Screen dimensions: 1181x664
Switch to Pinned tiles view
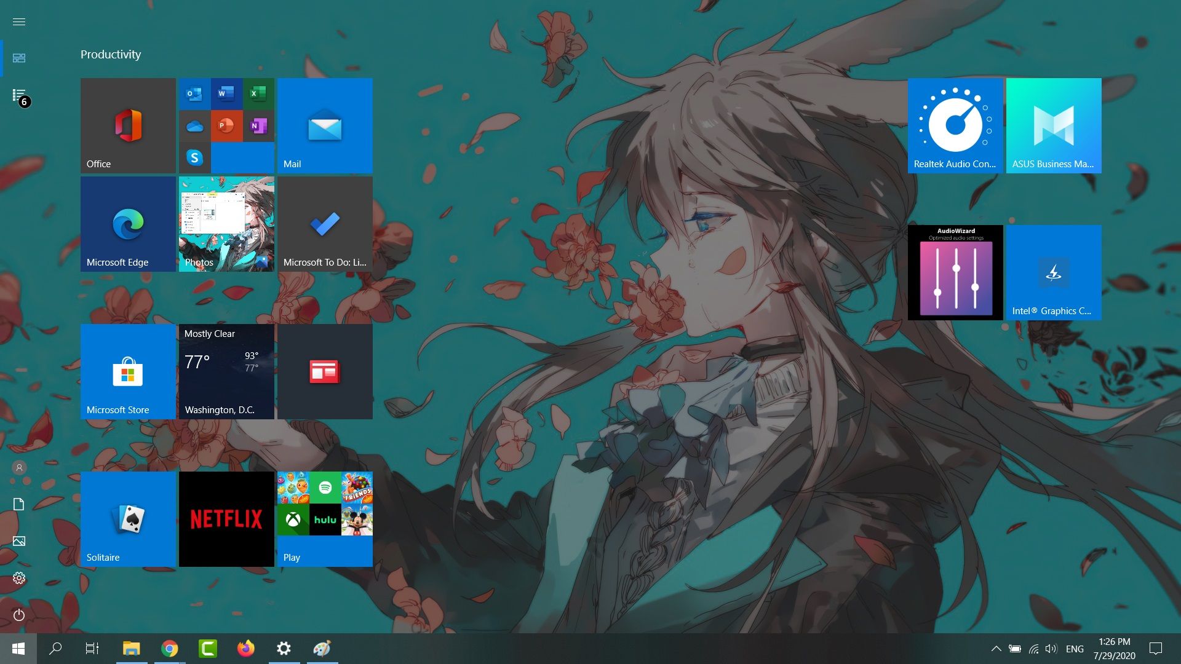[19, 58]
